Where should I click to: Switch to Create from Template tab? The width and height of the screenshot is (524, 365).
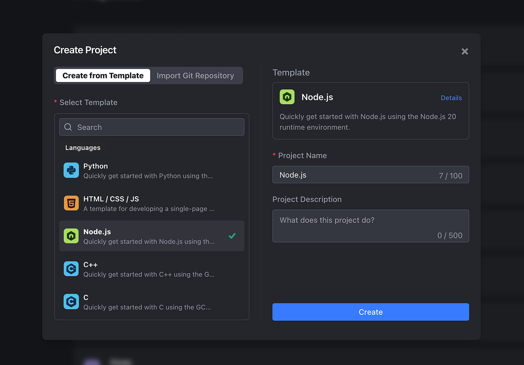click(103, 75)
